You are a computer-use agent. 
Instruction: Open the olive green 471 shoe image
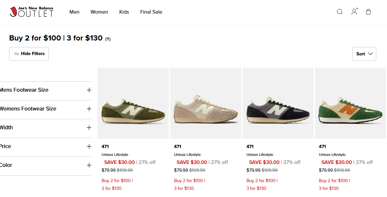tap(133, 103)
